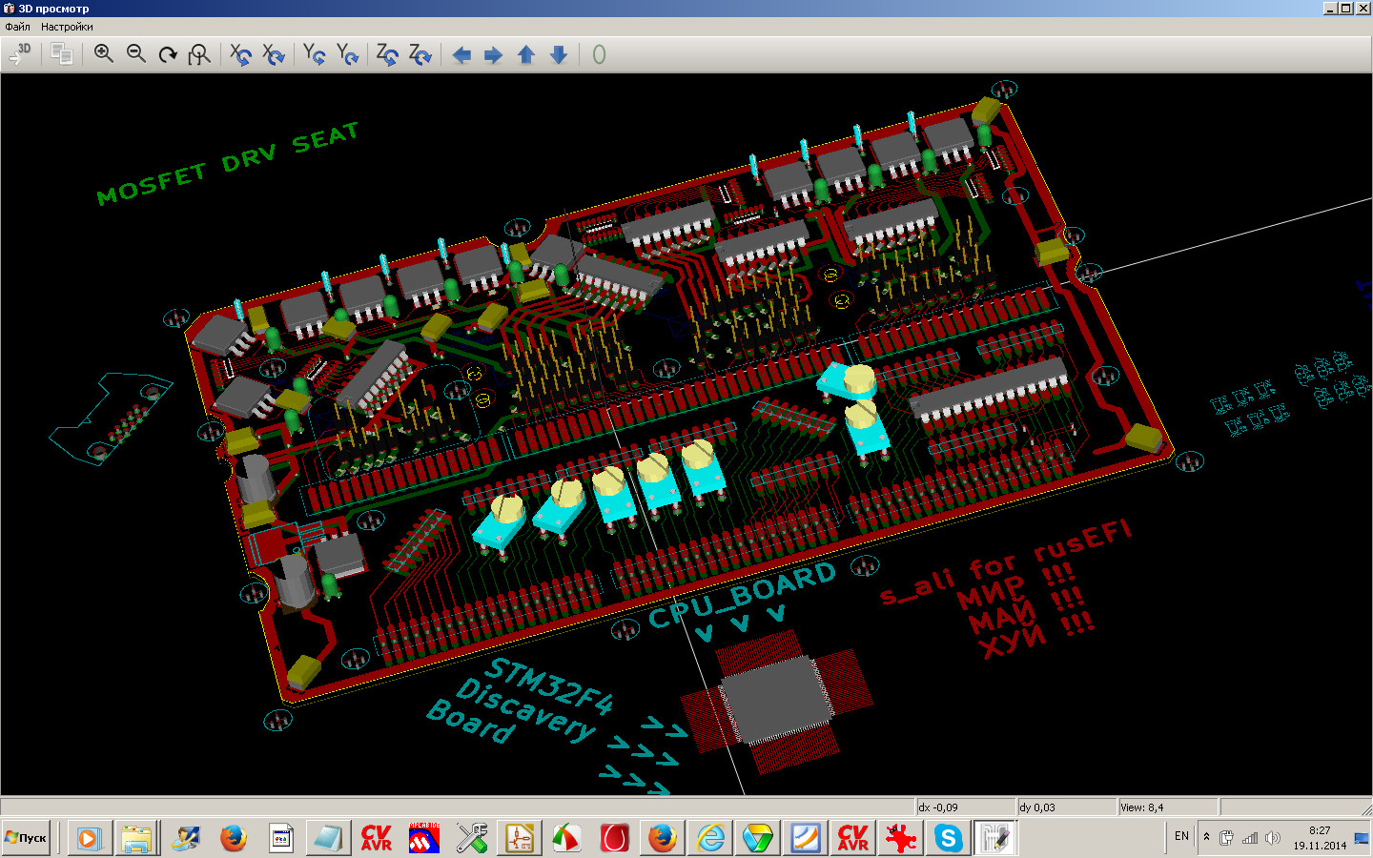Image resolution: width=1373 pixels, height=858 pixels.
Task: Open the red splash icon app on taskbar
Action: coord(900,838)
